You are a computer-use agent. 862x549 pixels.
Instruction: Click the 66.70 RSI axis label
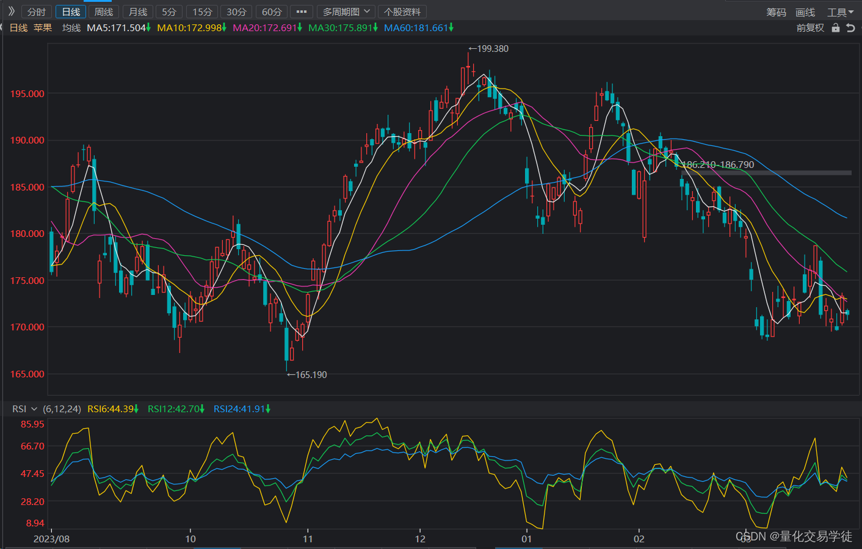tap(32, 446)
